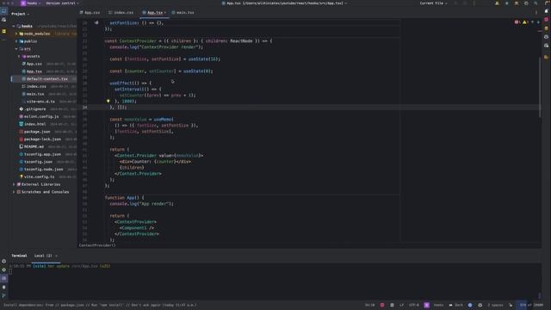
Task: Open the Git branch tool window icon
Action: coord(3,296)
